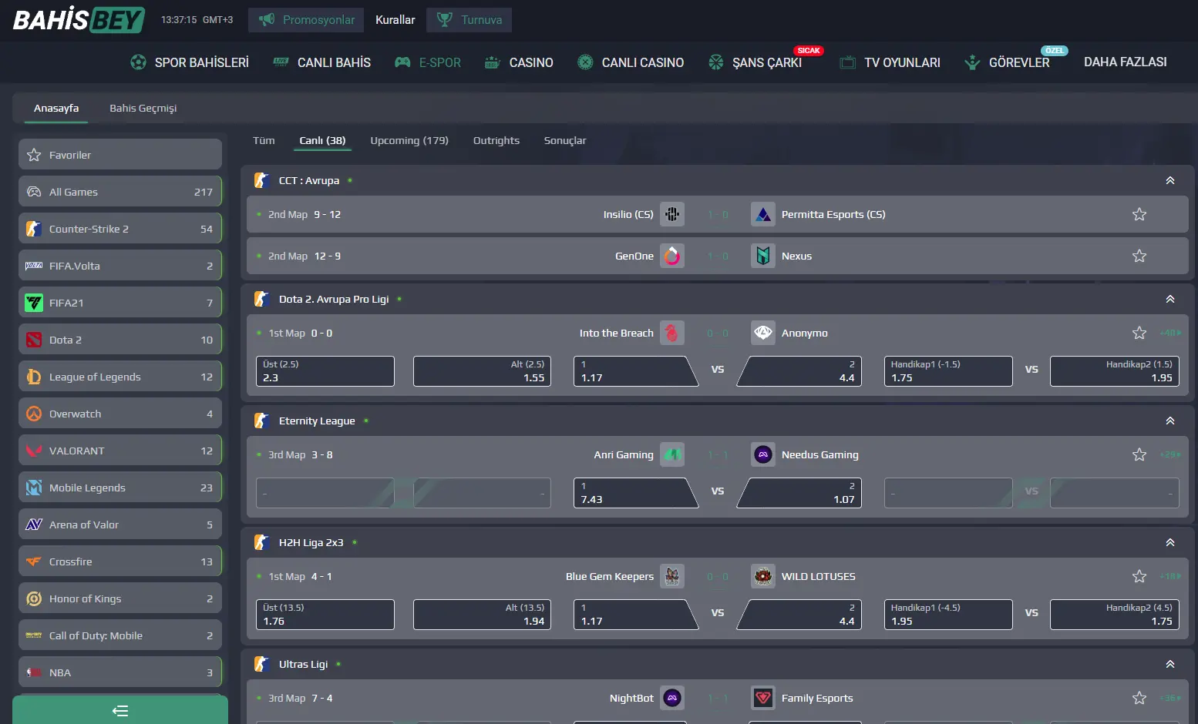Click VALORANT sidebar icon

(x=34, y=451)
